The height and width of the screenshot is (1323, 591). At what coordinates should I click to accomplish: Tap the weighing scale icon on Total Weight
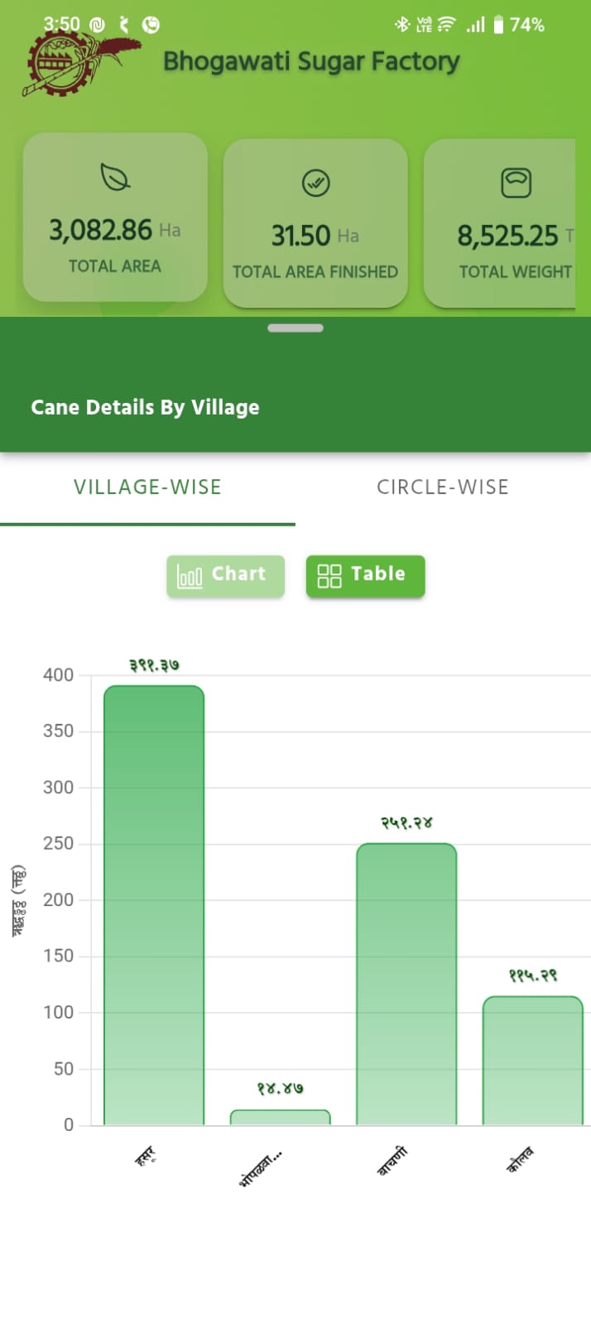pos(516,182)
